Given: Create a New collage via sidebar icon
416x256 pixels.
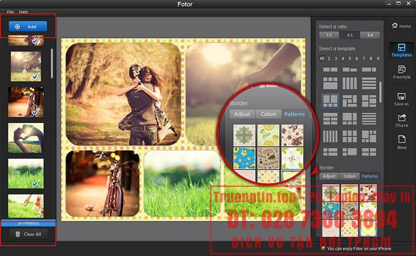Looking at the screenshot, I should (401, 142).
